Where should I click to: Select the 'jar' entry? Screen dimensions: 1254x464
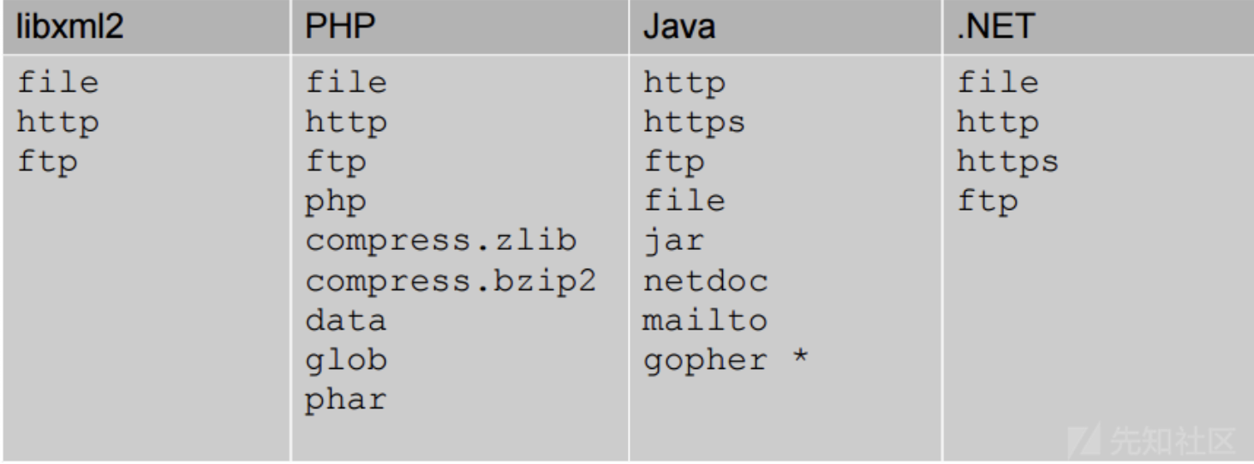672,241
